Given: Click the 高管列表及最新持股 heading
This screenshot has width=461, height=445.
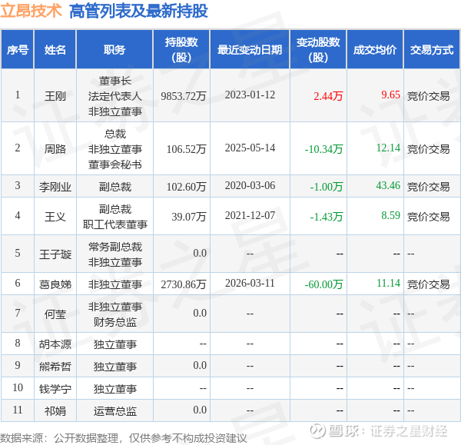Looking at the screenshot, I should point(138,11).
